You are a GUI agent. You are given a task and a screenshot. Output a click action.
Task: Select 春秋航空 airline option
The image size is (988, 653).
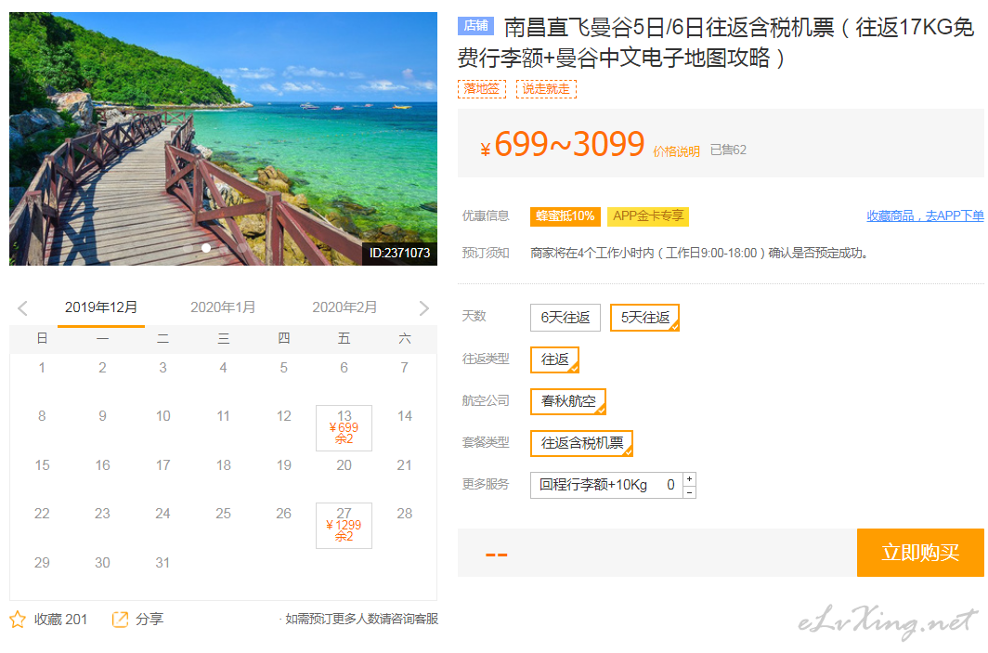567,401
